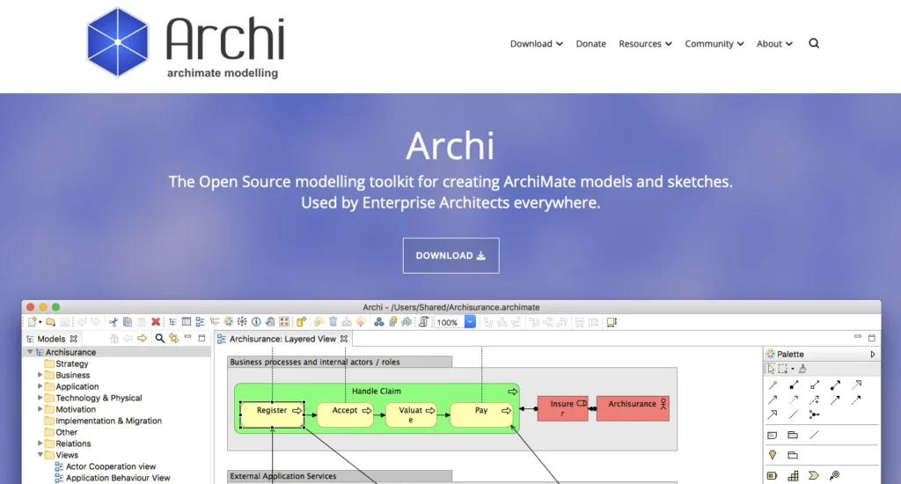Open the Resources navigation dropdown
The image size is (901, 484).
[645, 44]
